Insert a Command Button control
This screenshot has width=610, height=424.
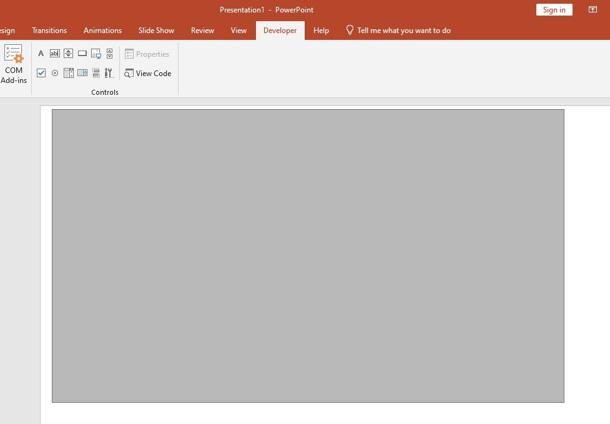(x=82, y=54)
